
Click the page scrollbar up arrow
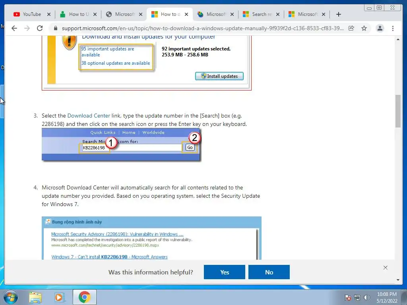(x=398, y=39)
